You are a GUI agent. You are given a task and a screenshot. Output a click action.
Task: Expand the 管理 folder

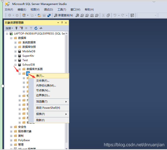pos(11,145)
